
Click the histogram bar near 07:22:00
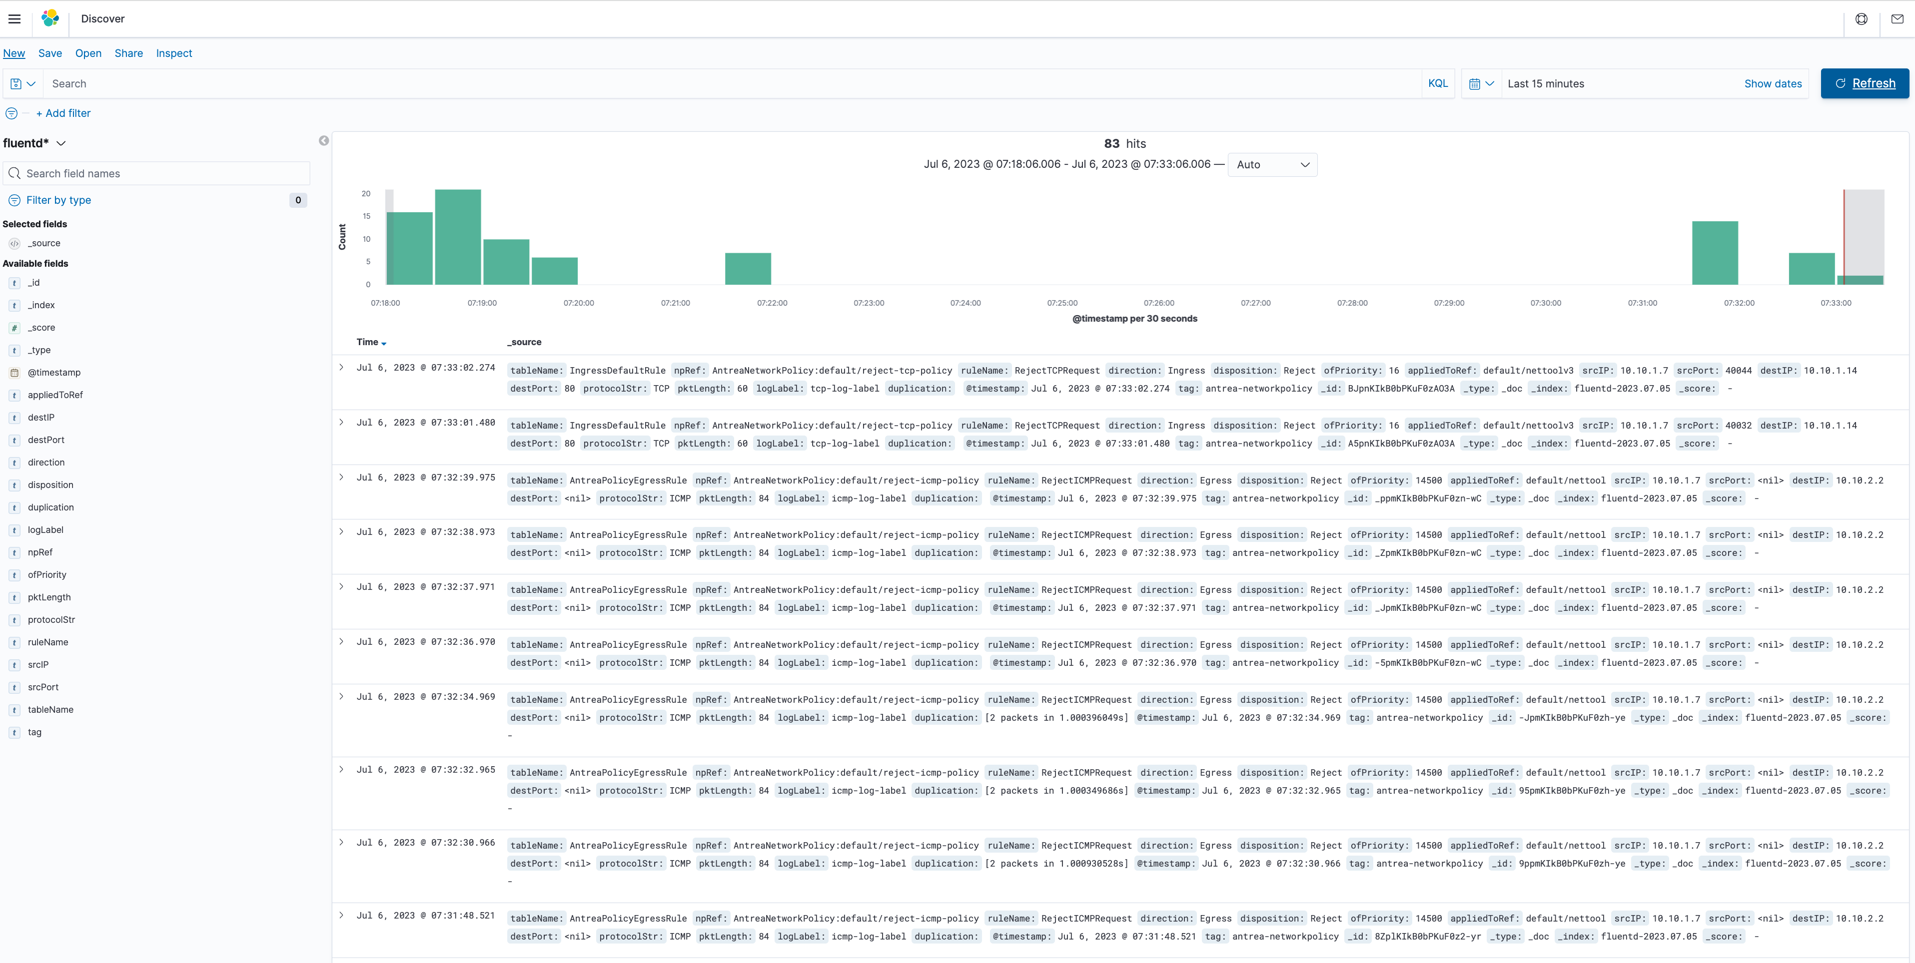748,269
